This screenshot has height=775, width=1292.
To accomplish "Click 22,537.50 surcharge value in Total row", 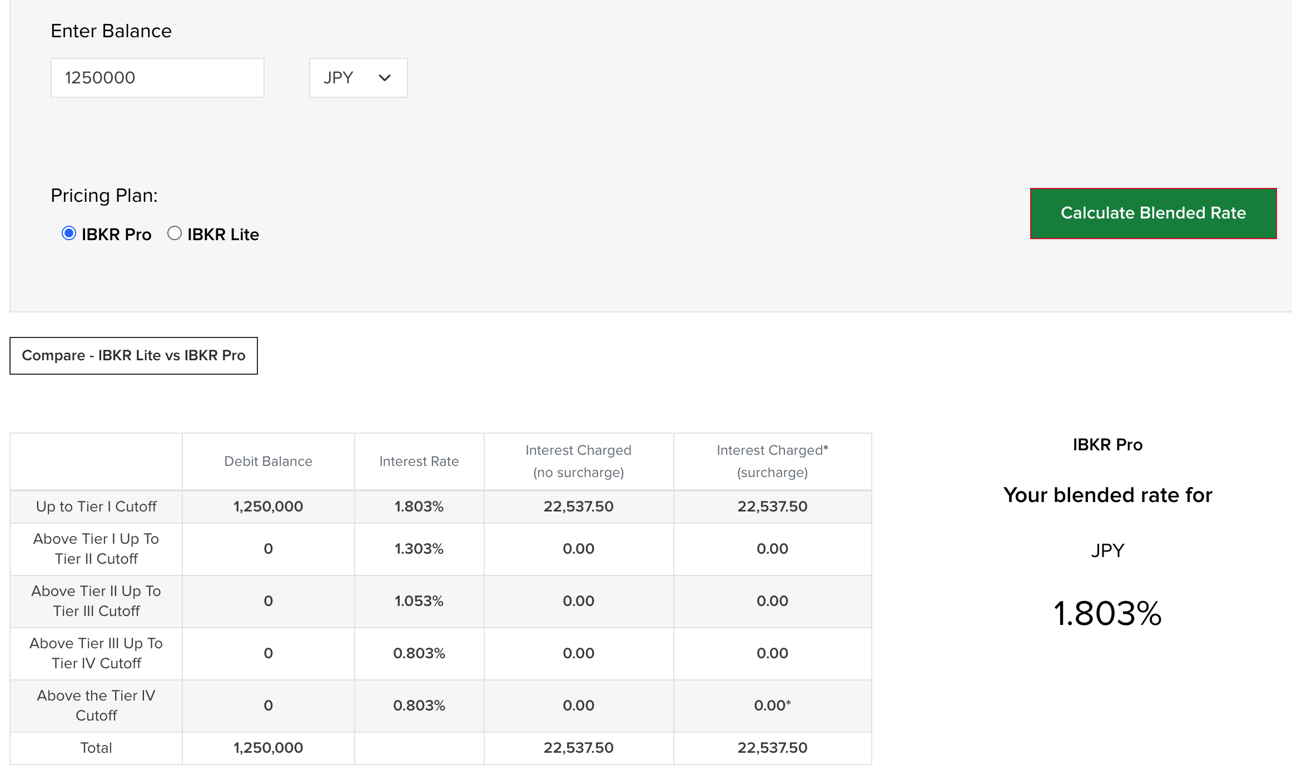I will (x=772, y=748).
